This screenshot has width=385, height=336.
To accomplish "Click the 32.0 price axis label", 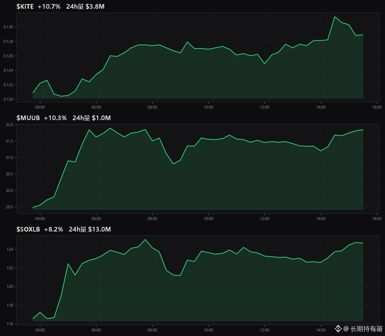I will [9, 125].
